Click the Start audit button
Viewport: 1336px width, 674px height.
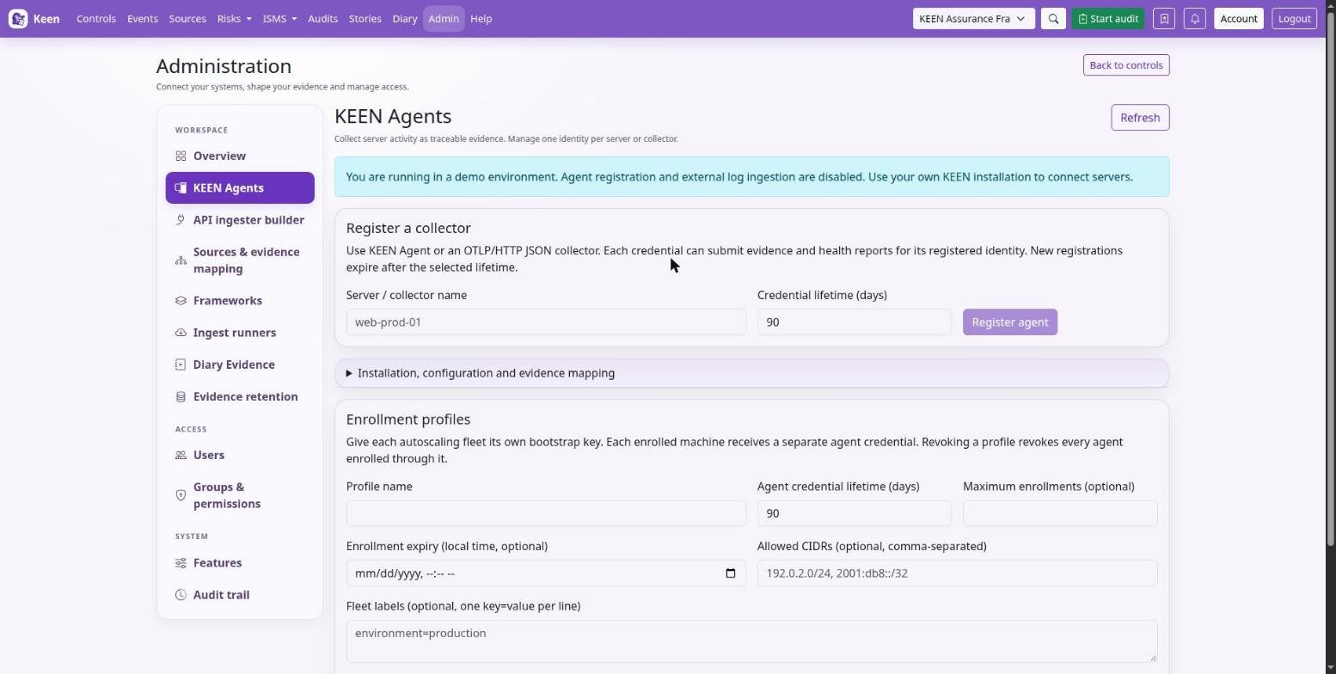[1108, 19]
